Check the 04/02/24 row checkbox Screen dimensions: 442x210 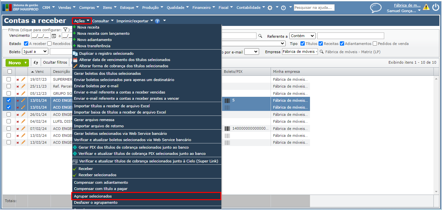tap(9, 121)
